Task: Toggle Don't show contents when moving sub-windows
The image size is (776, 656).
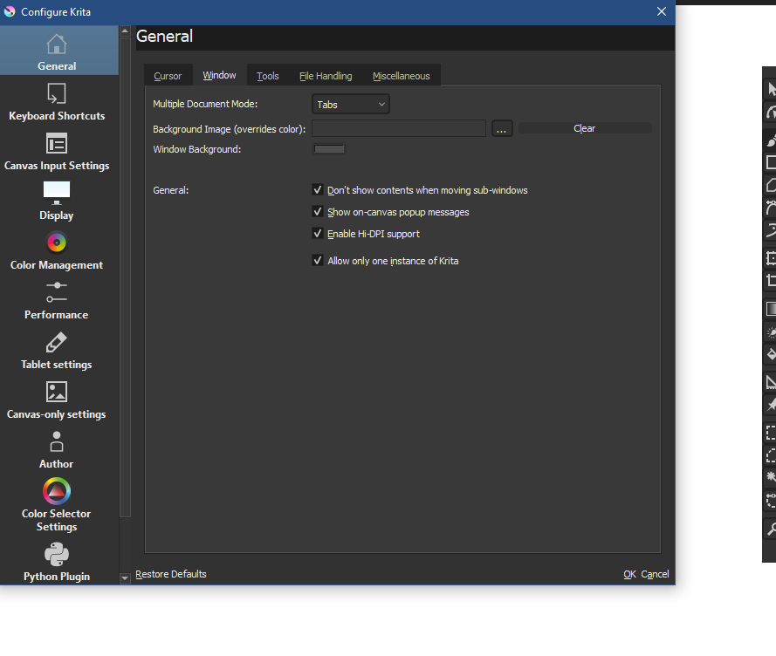Action: 318,190
